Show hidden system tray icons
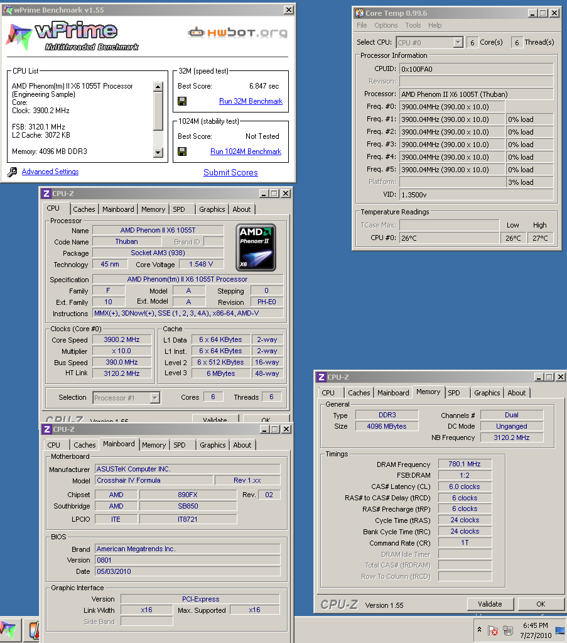This screenshot has width=567, height=643. coord(479,629)
